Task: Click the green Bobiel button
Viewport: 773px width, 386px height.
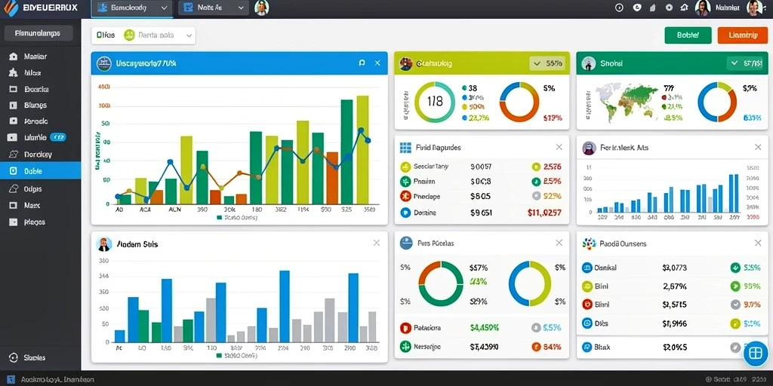Action: tap(688, 35)
